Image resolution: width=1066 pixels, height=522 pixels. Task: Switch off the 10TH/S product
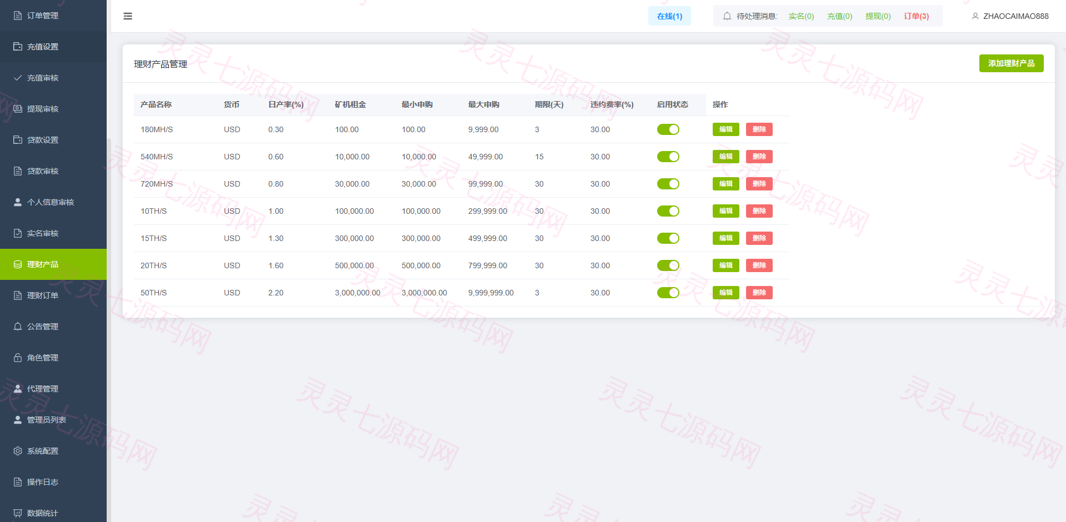click(668, 211)
